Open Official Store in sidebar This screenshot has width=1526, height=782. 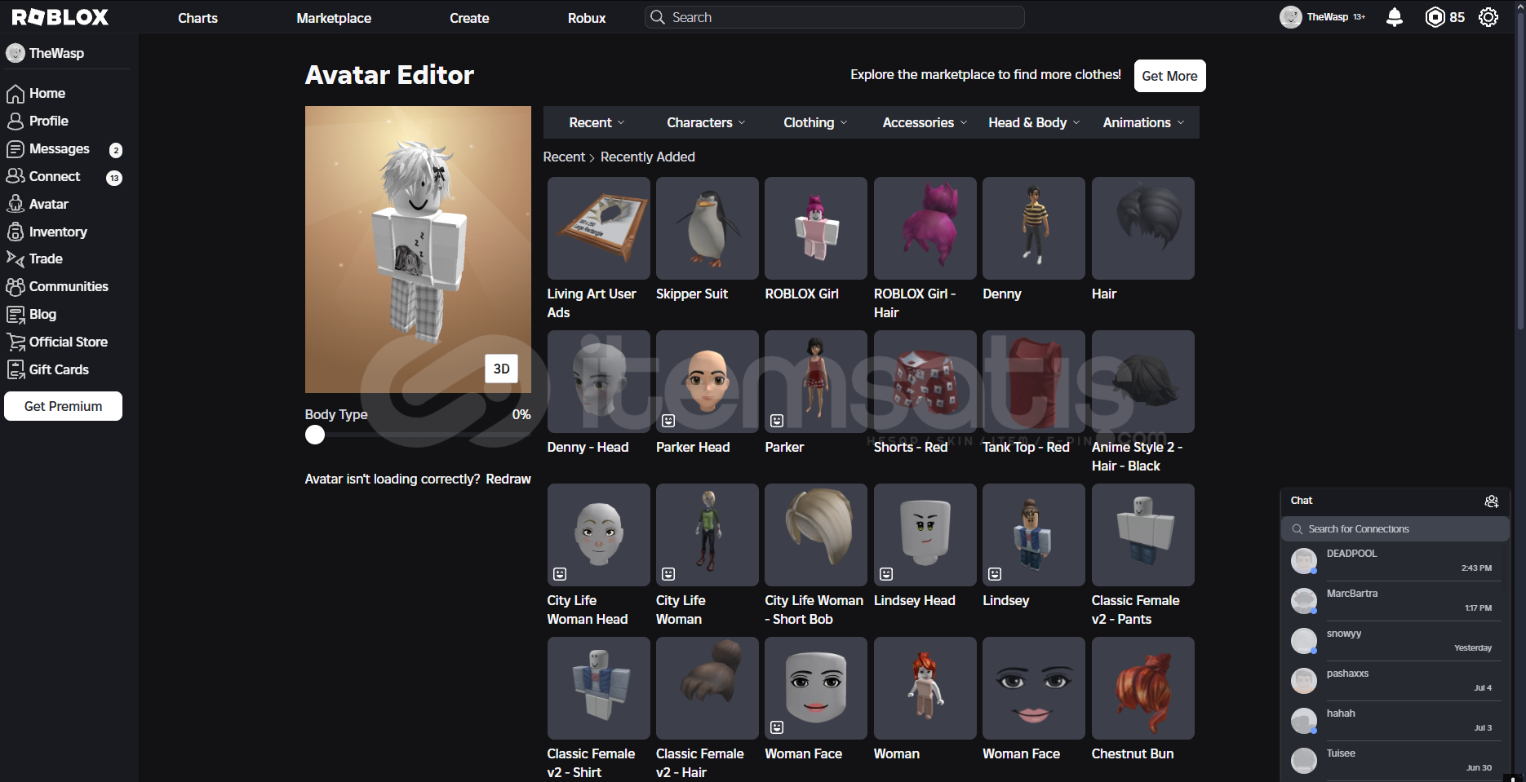tap(67, 342)
